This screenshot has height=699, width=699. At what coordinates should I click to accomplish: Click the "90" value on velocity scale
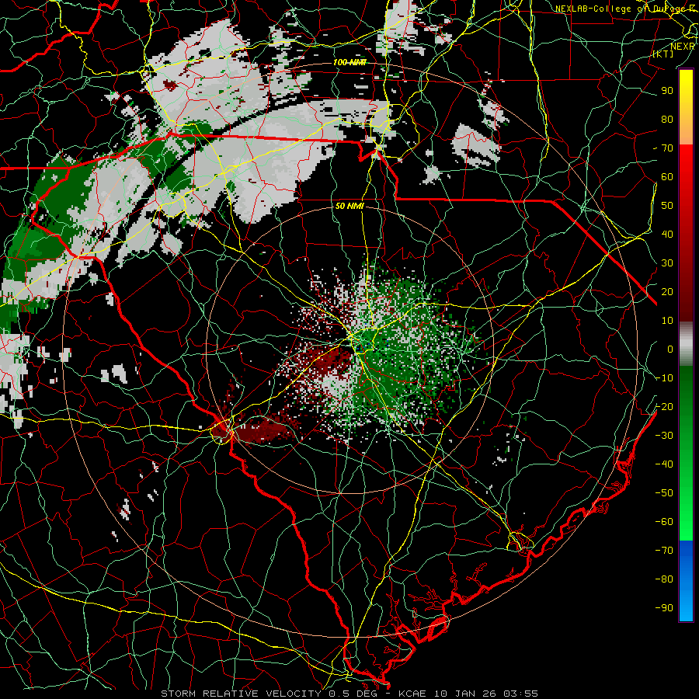[667, 90]
